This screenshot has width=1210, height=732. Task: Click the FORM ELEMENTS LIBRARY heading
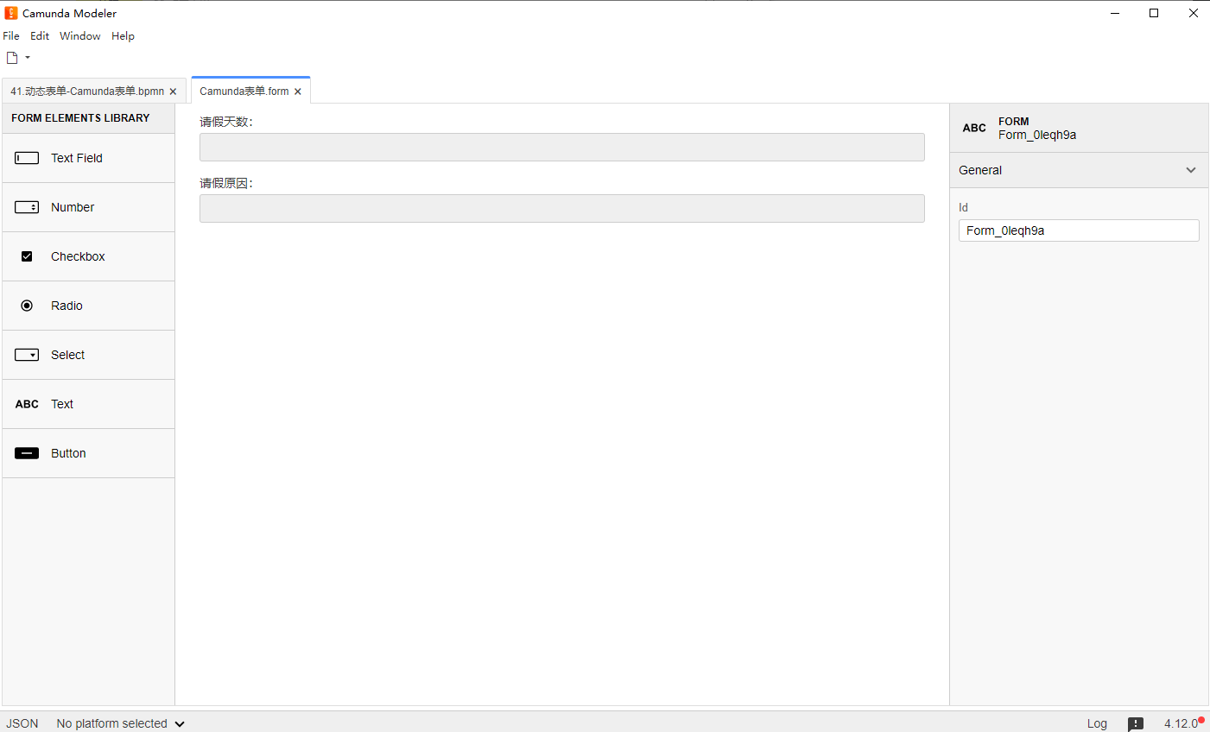(80, 118)
